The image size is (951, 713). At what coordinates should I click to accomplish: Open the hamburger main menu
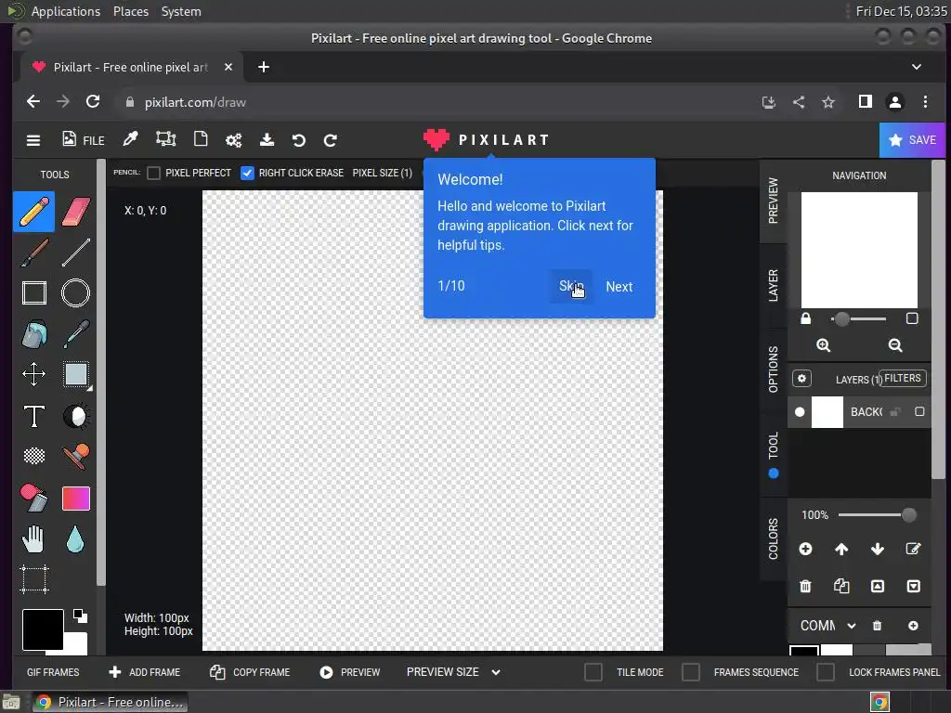pos(33,141)
